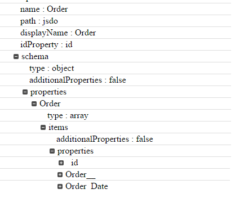
Task: Click the Order__ tree label
Action: [x=81, y=175]
